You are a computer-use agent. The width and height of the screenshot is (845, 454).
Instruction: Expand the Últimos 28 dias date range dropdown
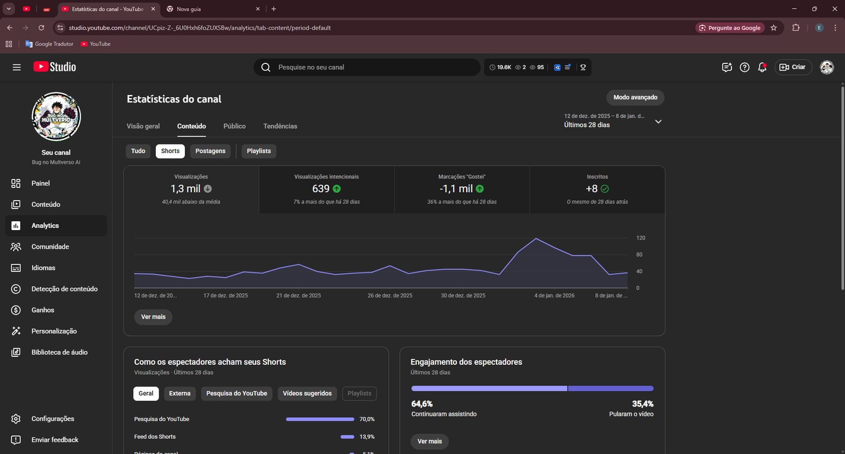tap(658, 121)
